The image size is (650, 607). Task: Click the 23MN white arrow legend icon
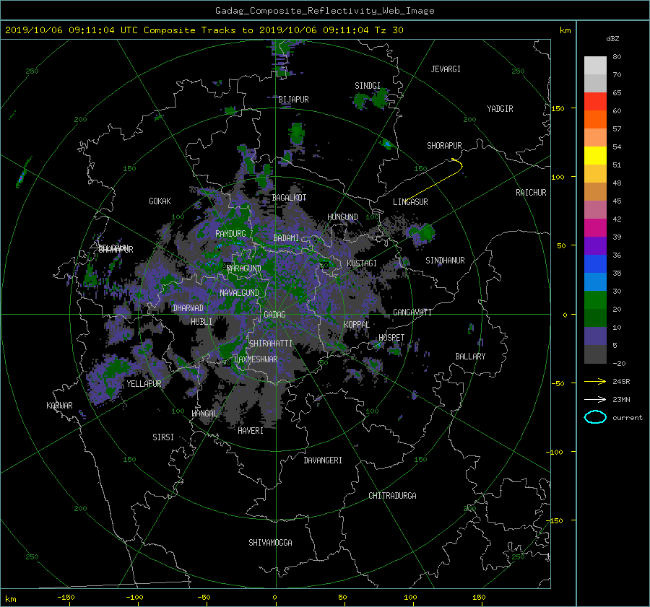595,400
